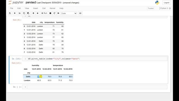The height and width of the screenshot is (101, 179).
Task: Interrupt the kernel with the stop icon
Action: (50, 13)
